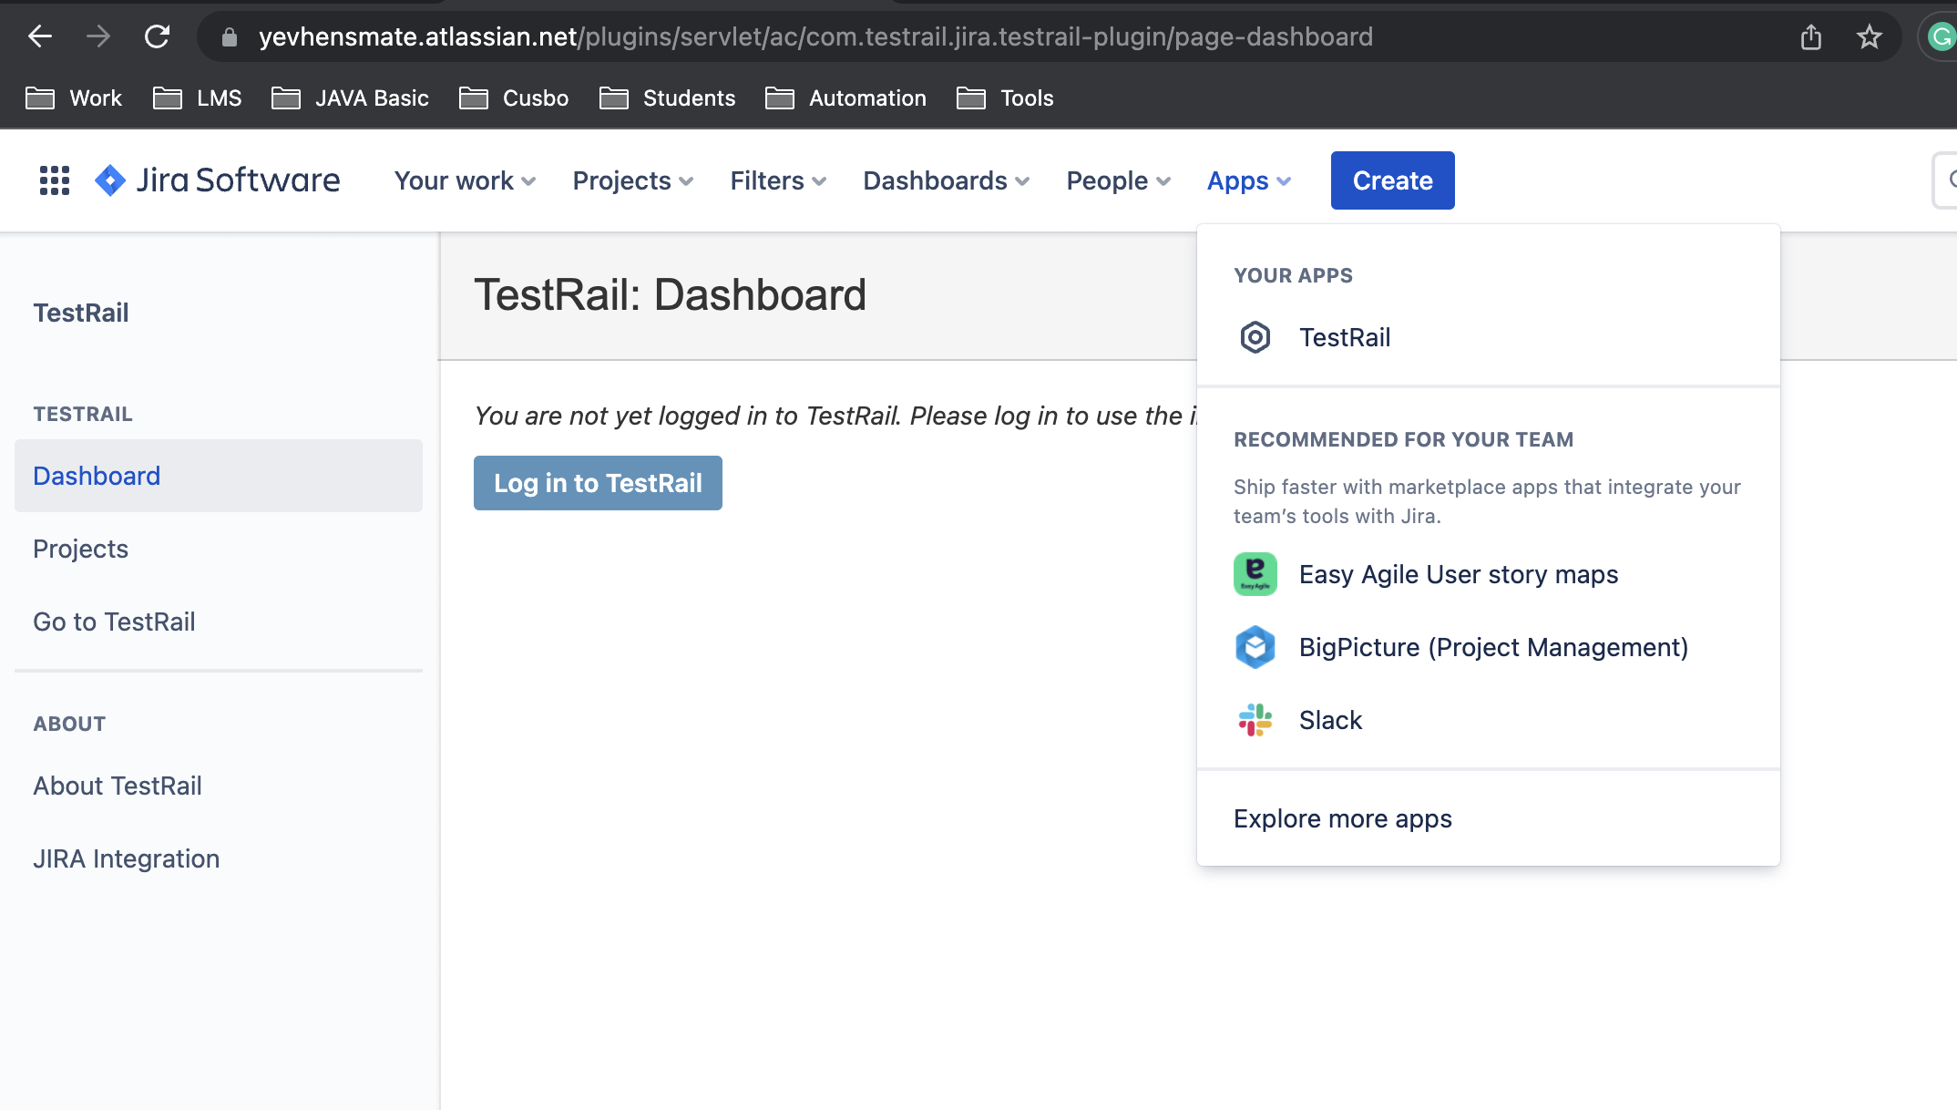Click the Jira Software logo
Viewport: 1957px width, 1110px height.
tap(217, 180)
